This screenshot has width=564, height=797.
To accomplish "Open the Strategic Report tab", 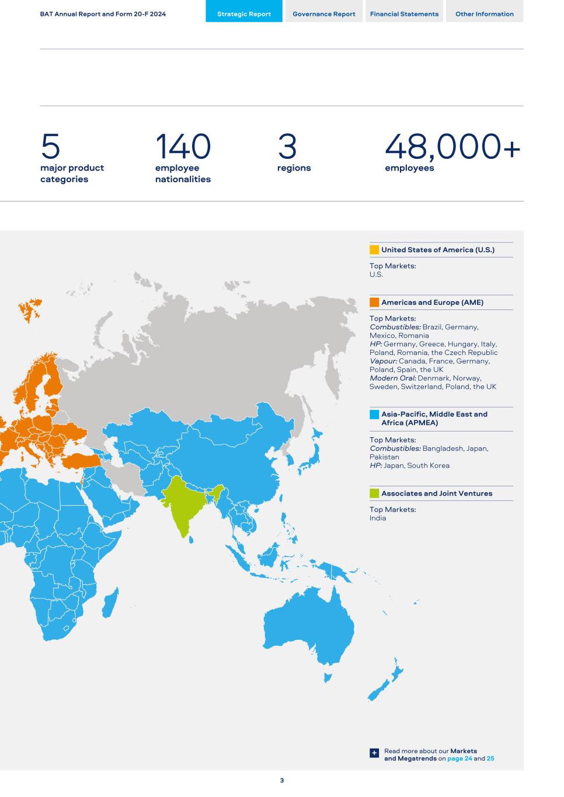I will (x=243, y=14).
